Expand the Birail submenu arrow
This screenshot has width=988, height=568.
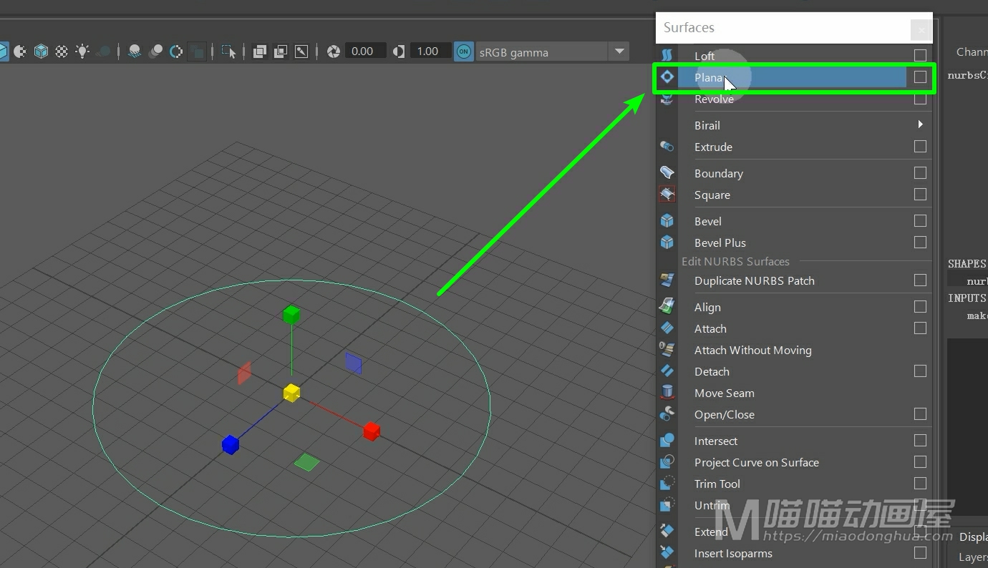tap(920, 124)
